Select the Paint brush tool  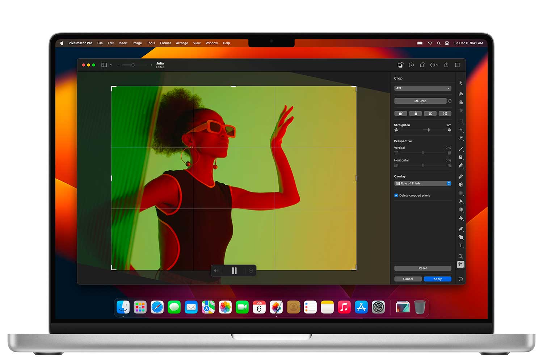pyautogui.click(x=460, y=149)
